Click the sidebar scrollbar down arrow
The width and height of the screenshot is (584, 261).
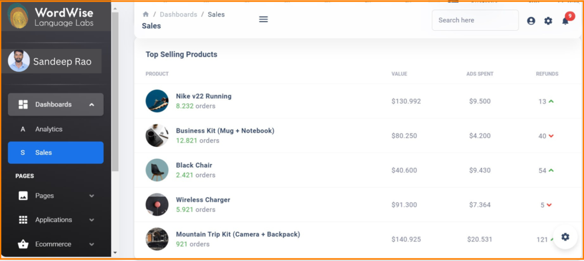pyautogui.click(x=115, y=252)
